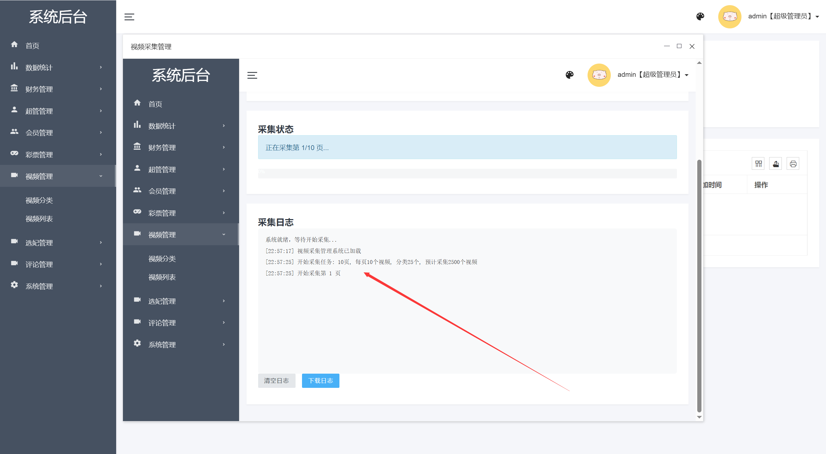Click the print icon in table toolbar
This screenshot has height=454, width=826.
coord(793,164)
